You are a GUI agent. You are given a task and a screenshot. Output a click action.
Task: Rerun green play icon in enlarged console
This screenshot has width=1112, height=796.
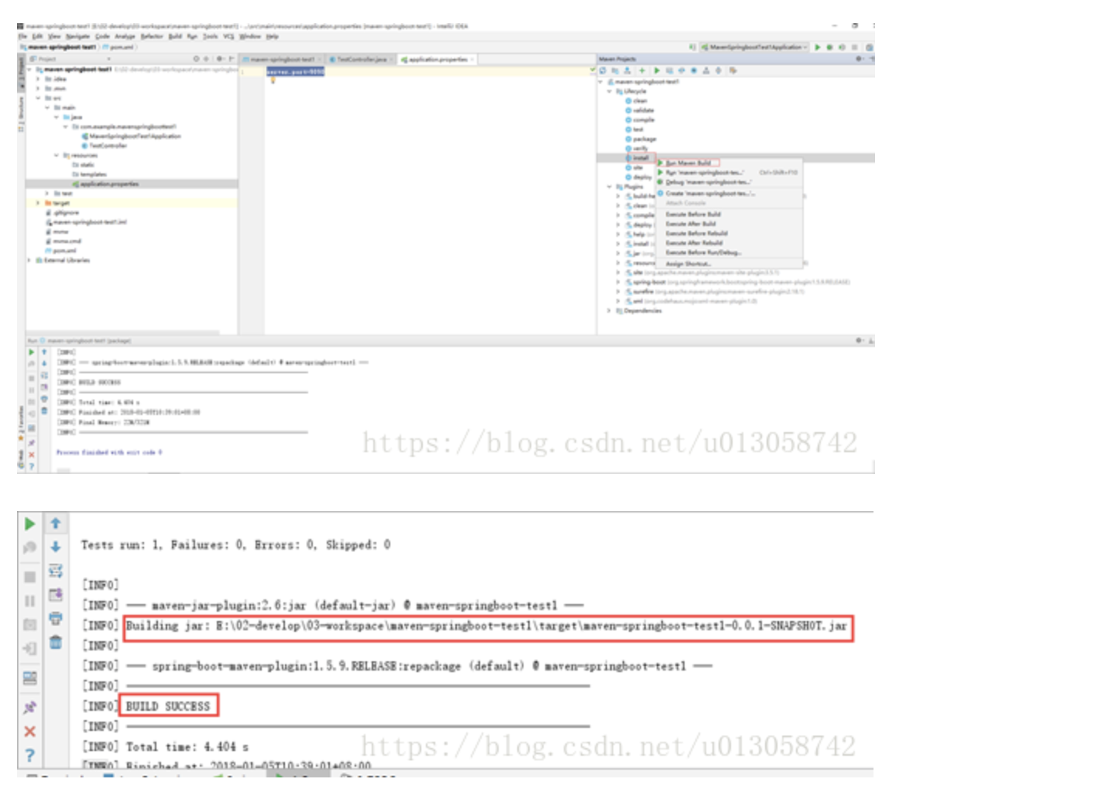(x=29, y=523)
